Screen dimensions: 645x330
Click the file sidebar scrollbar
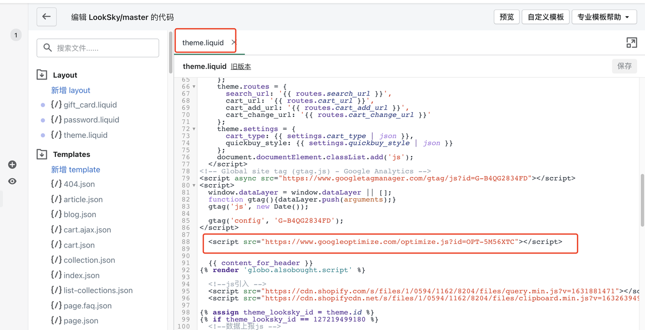click(x=170, y=53)
